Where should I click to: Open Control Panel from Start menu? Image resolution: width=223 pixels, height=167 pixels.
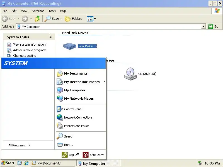81,109
